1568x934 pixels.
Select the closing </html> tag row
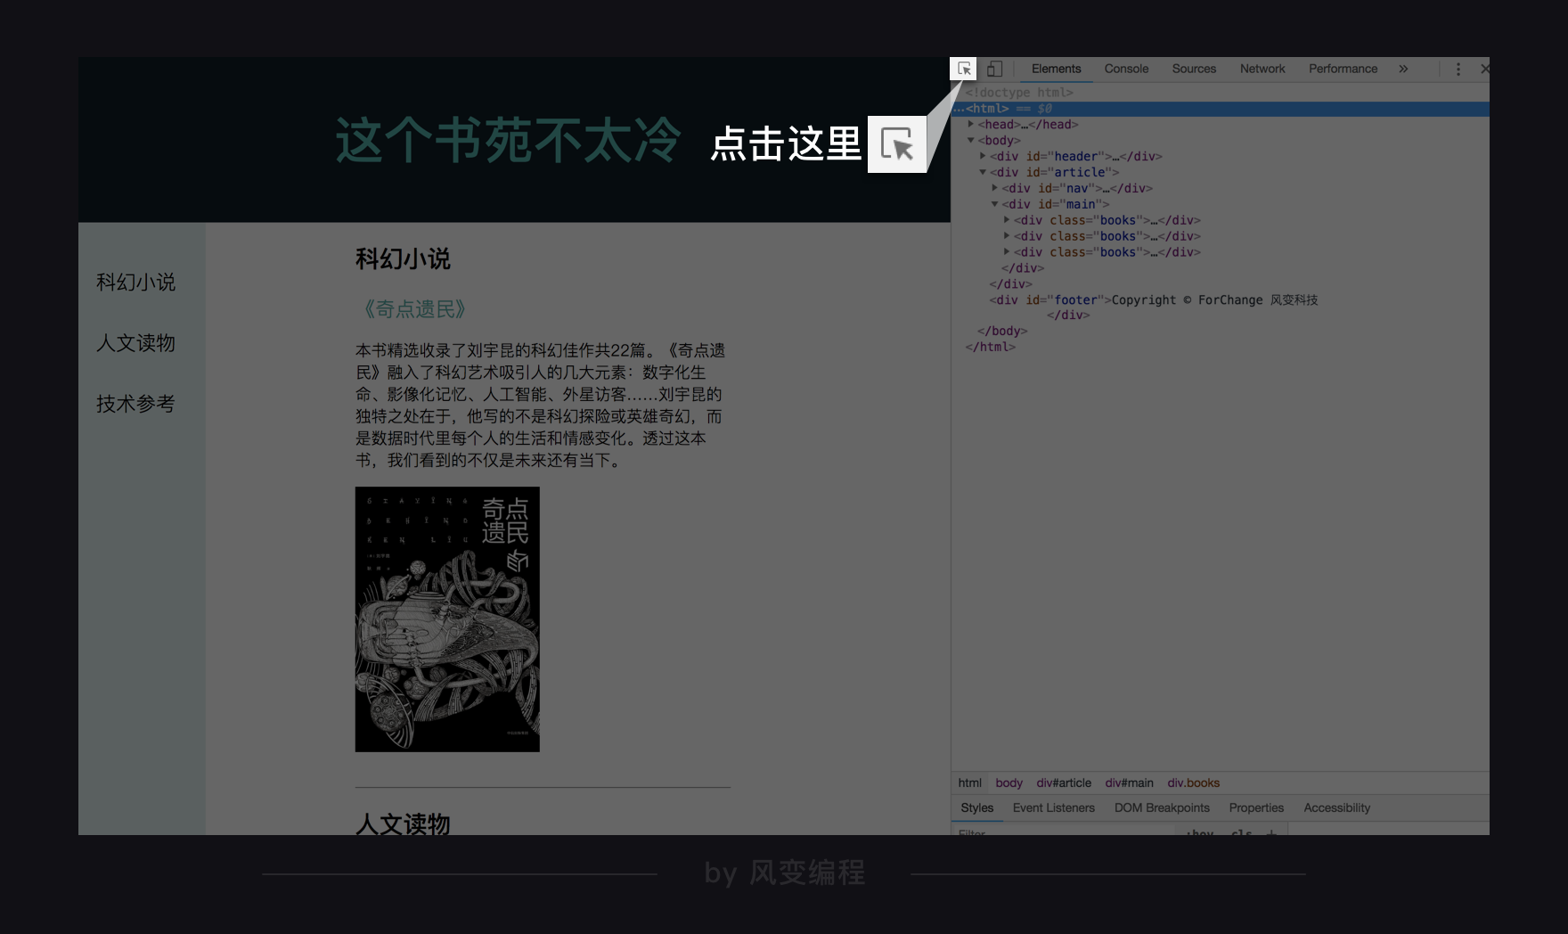pyautogui.click(x=990, y=347)
